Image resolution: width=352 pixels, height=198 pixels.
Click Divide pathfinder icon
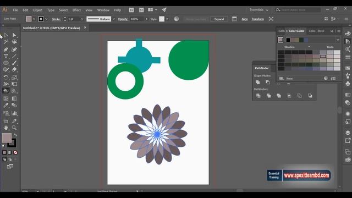pos(258,96)
